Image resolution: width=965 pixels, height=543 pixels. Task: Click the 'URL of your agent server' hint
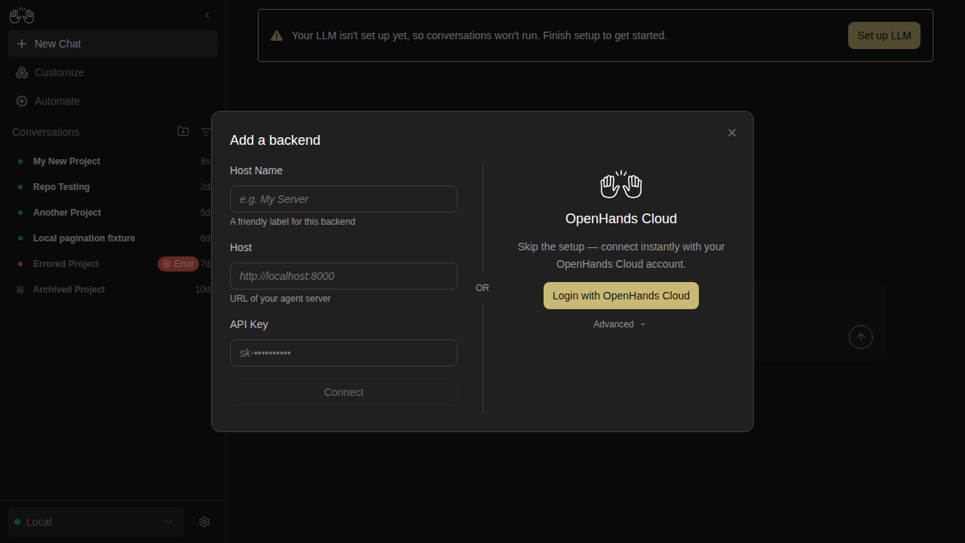pyautogui.click(x=280, y=299)
